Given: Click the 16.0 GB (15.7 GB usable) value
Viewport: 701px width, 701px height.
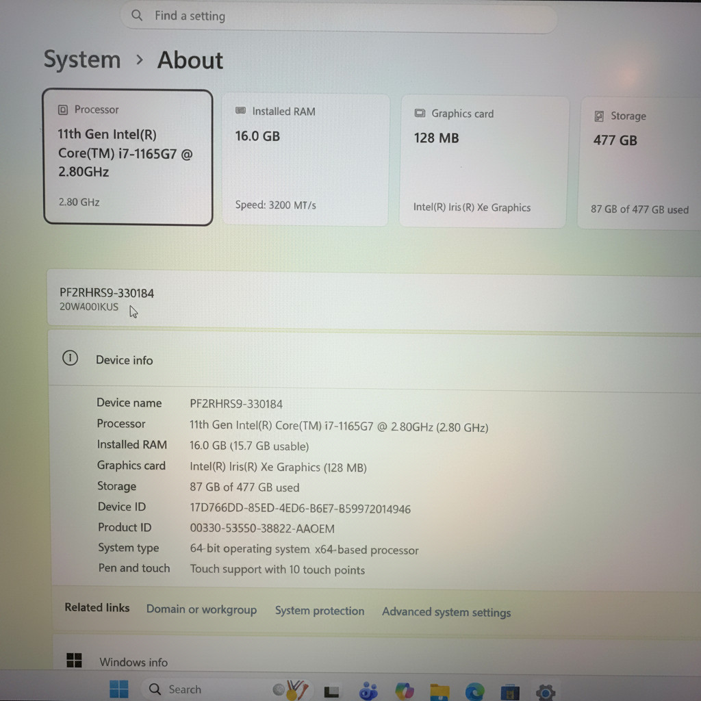Looking at the screenshot, I should (249, 446).
